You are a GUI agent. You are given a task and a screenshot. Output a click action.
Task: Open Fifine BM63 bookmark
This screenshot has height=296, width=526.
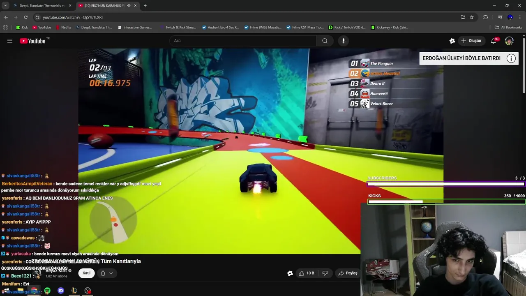point(263,28)
